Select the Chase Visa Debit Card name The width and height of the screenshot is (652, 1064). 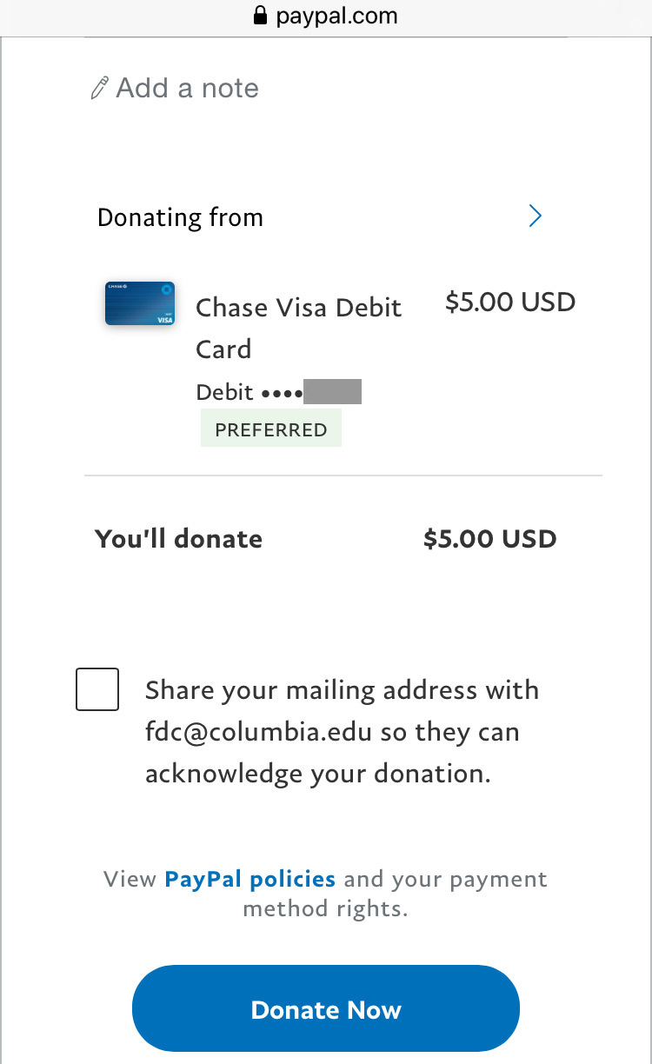coord(299,328)
